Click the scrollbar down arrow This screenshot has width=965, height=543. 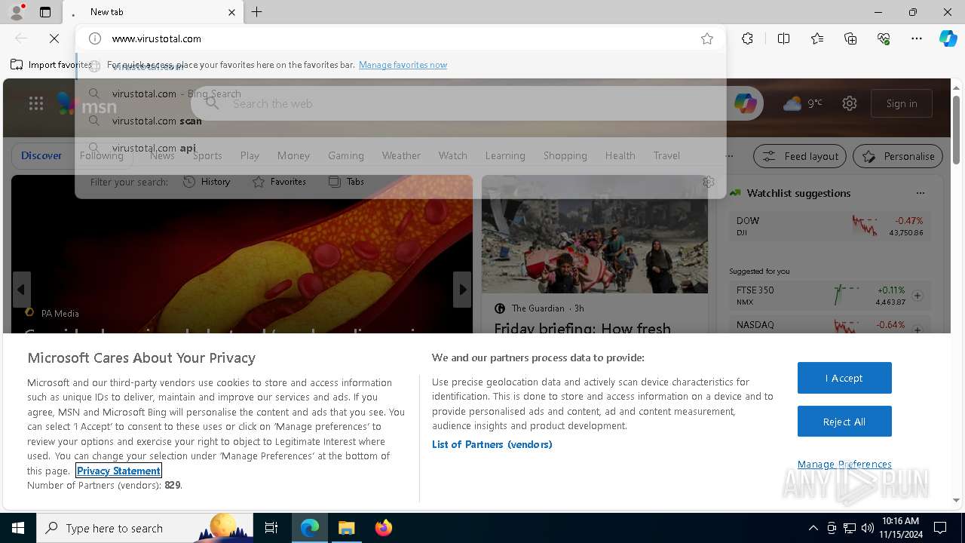[957, 500]
